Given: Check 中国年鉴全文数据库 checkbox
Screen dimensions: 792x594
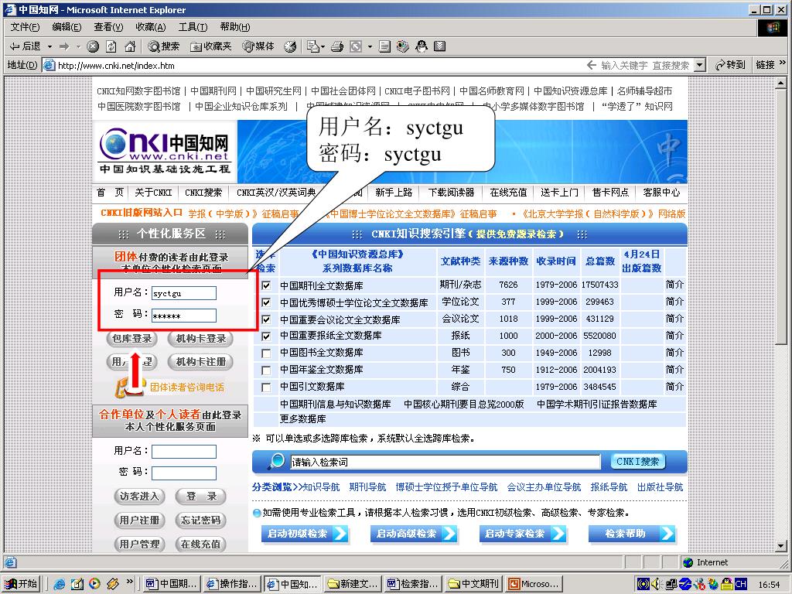Looking at the screenshot, I should 266,370.
